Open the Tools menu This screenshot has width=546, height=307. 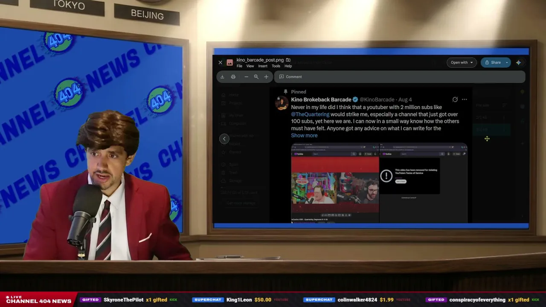click(276, 66)
